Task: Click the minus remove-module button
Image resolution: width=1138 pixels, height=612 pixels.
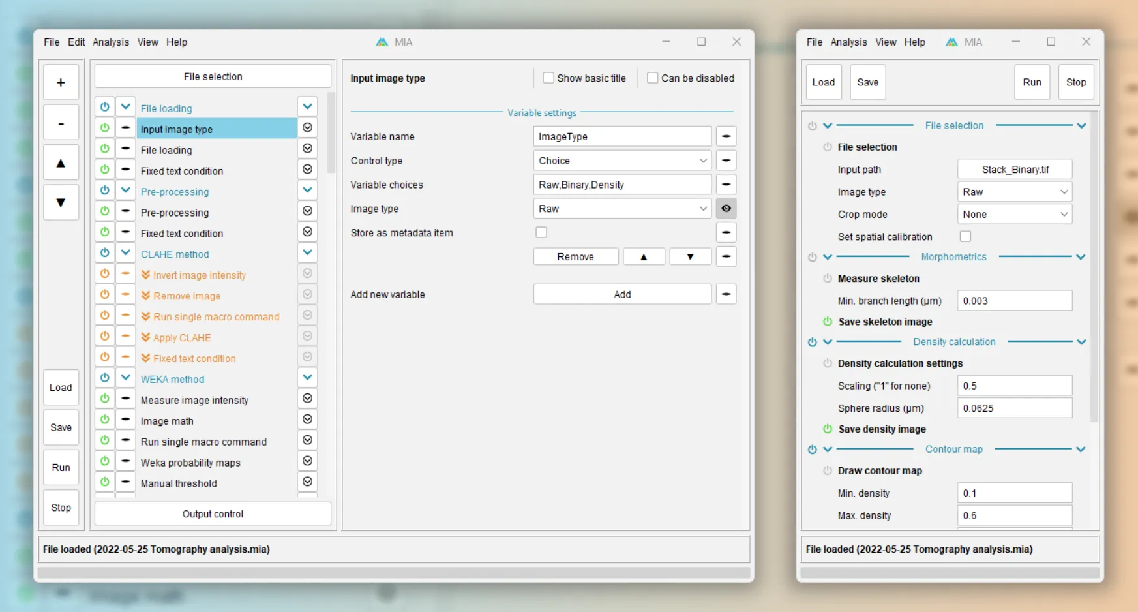Action: (61, 123)
